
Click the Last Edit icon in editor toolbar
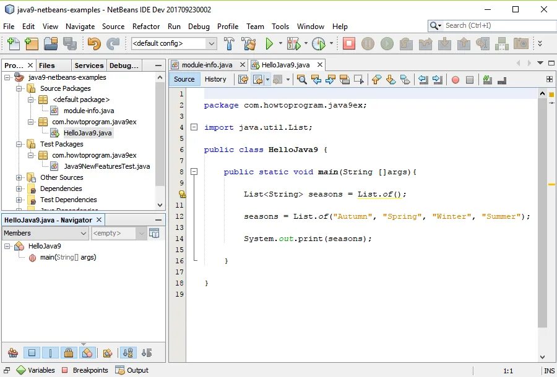243,80
